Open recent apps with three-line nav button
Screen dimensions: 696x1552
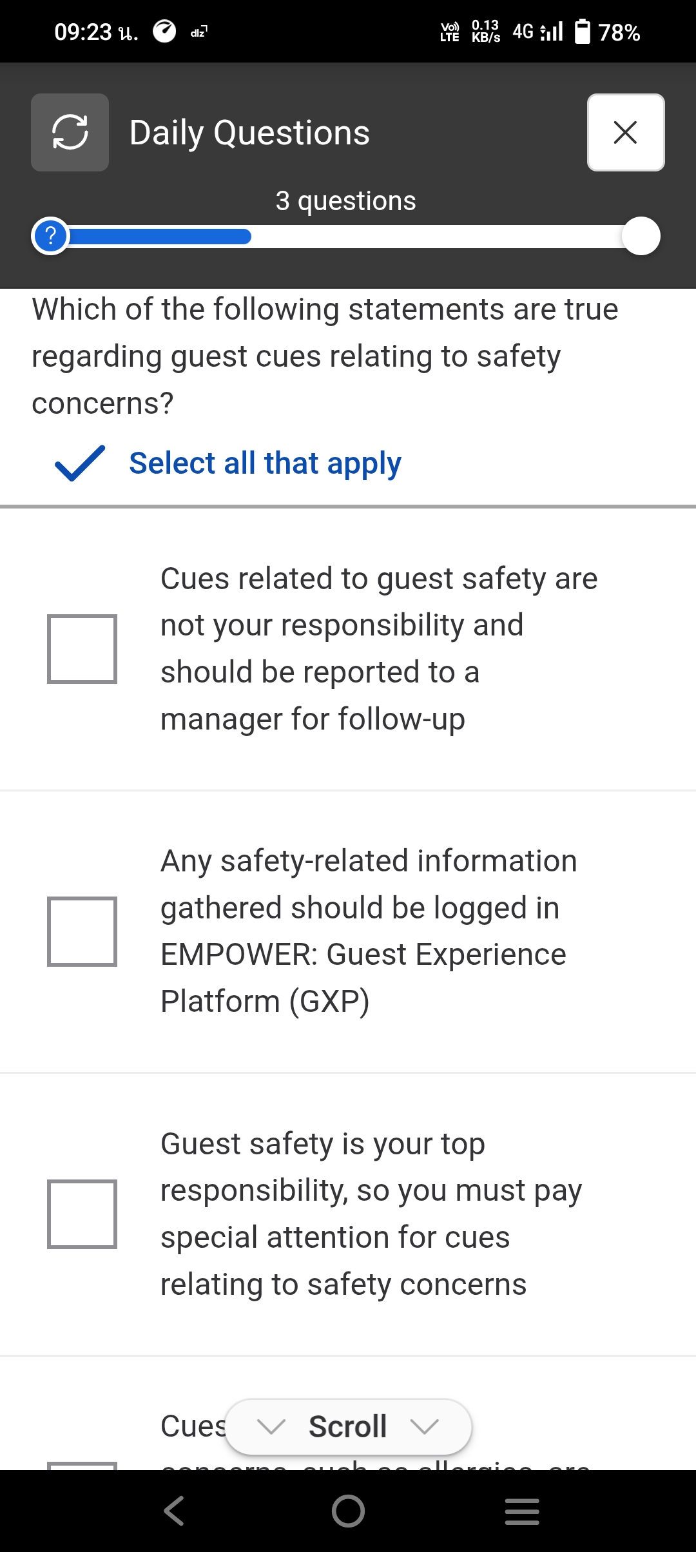click(522, 1511)
